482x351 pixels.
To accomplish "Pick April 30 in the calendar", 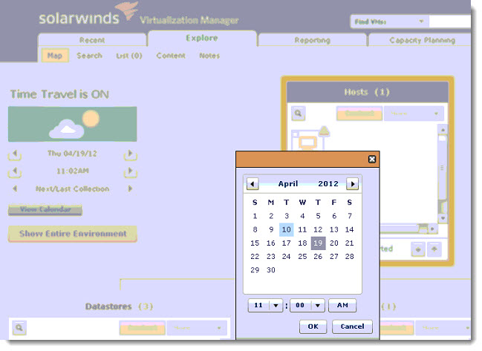I will point(271,270).
